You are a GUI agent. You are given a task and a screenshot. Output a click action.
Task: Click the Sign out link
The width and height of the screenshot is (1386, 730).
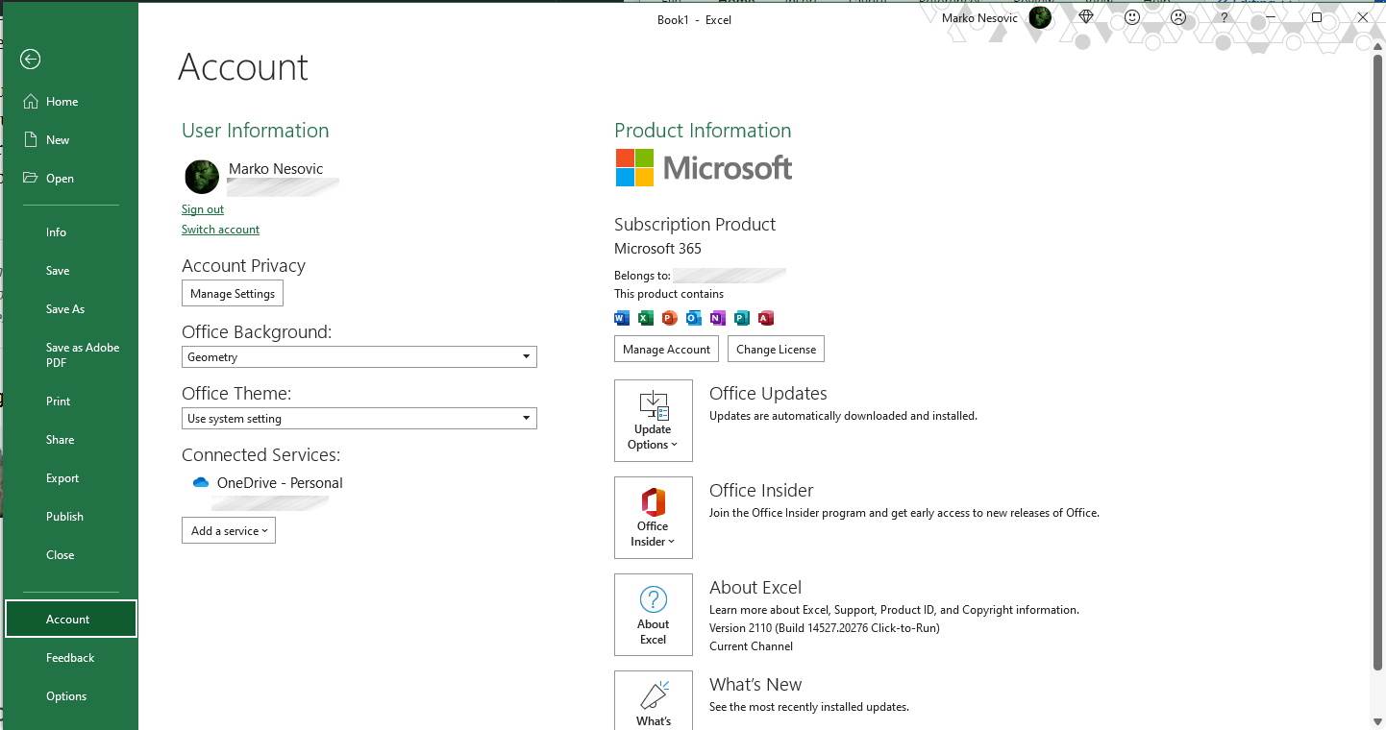point(202,208)
